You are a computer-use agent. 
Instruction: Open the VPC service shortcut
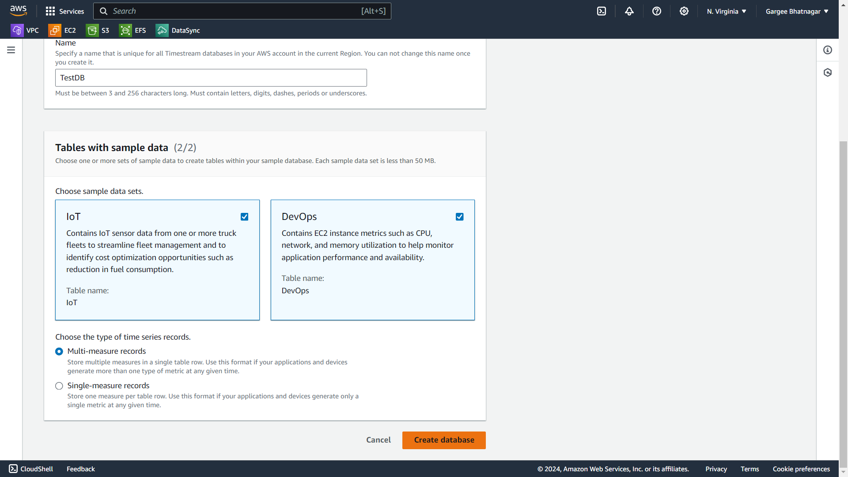point(25,30)
